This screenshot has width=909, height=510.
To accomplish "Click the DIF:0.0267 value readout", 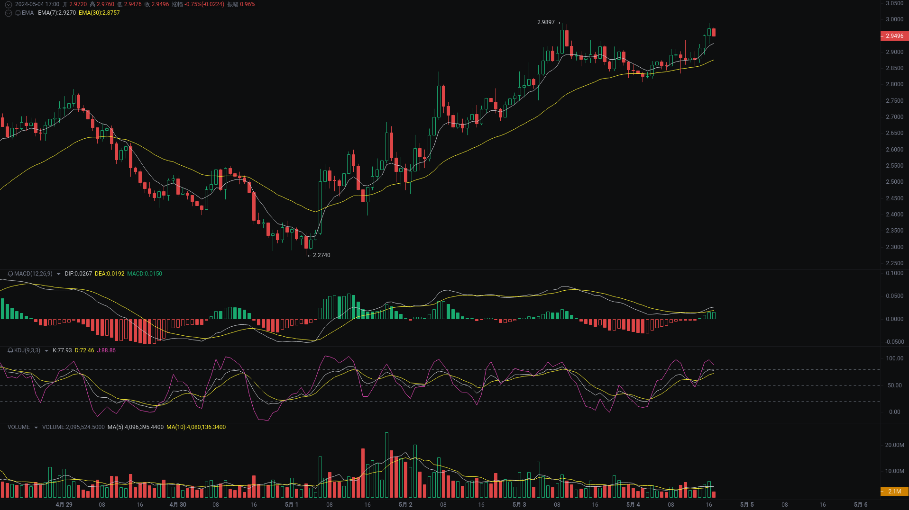I will click(78, 273).
